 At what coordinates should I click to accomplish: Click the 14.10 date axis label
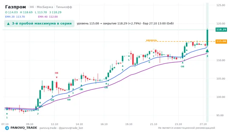79,124
